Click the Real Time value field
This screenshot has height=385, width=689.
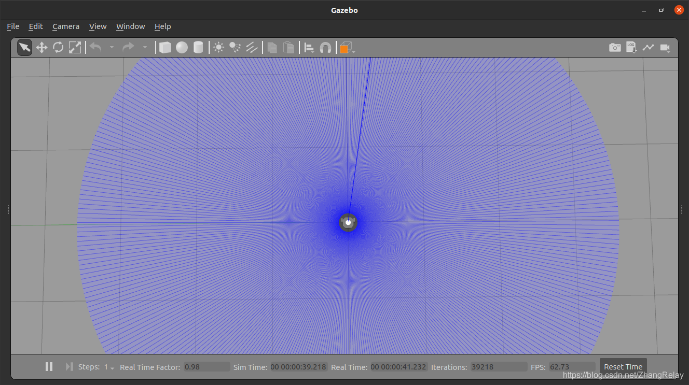398,367
